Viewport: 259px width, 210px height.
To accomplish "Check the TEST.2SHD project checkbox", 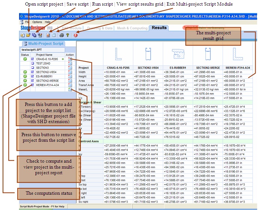I will pyautogui.click(x=33, y=63).
